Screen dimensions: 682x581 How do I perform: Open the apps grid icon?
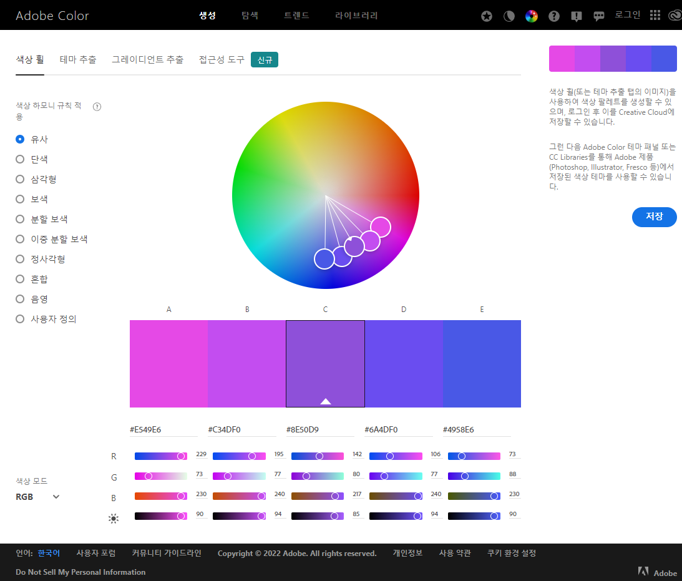(655, 16)
